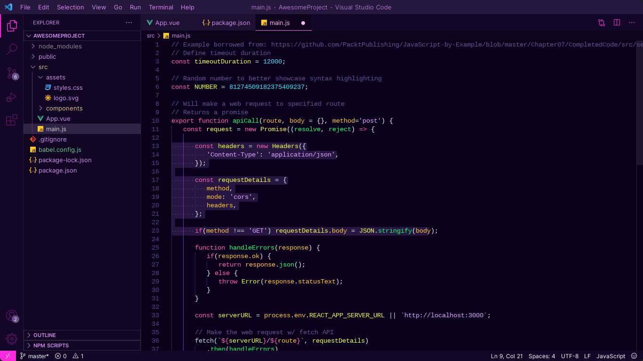Viewport: 643px width, 361px height.
Task: Open the Help menu
Action: click(x=187, y=7)
